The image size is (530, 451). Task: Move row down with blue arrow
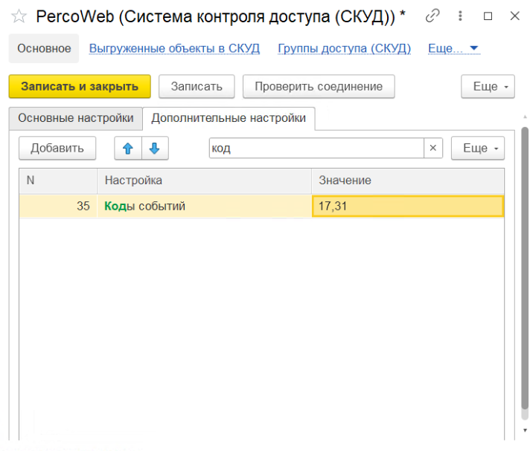click(x=155, y=148)
